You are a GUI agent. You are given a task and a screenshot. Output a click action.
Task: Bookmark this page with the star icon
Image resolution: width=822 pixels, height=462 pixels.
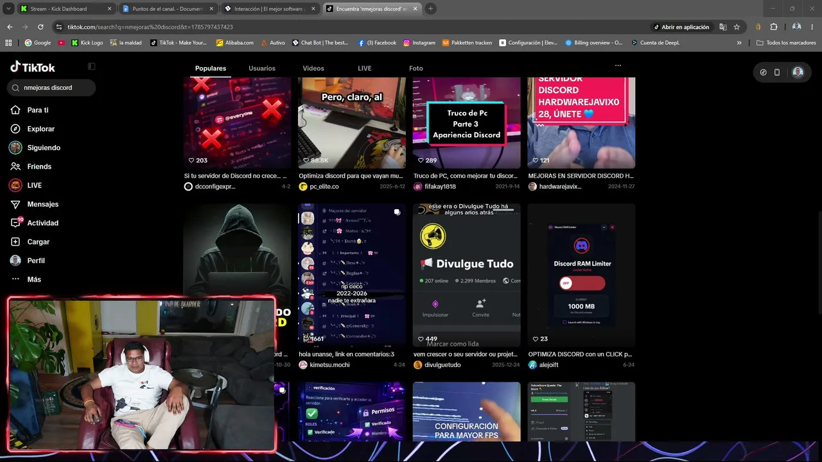coord(737,27)
